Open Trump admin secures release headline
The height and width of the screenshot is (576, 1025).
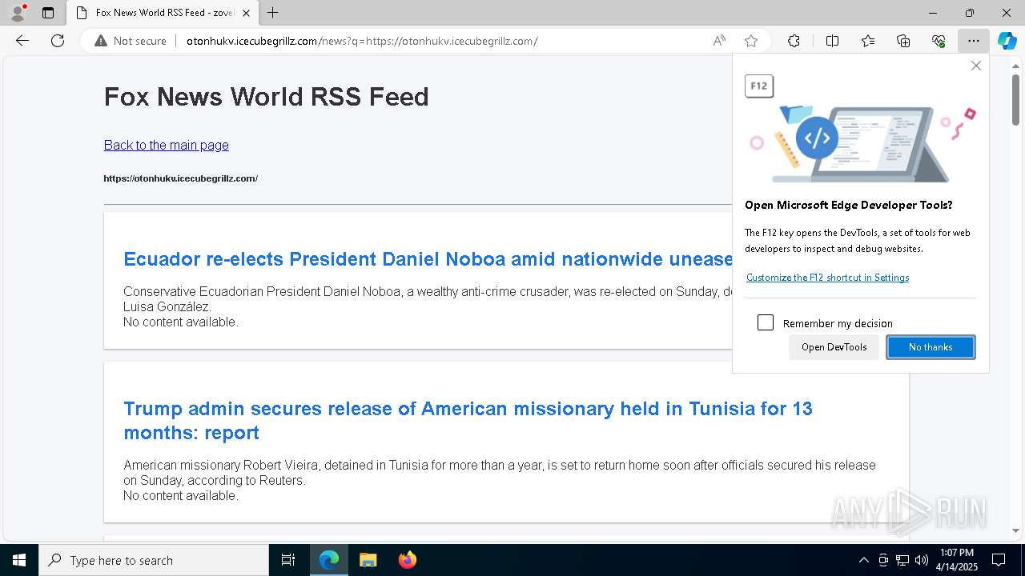(468, 421)
